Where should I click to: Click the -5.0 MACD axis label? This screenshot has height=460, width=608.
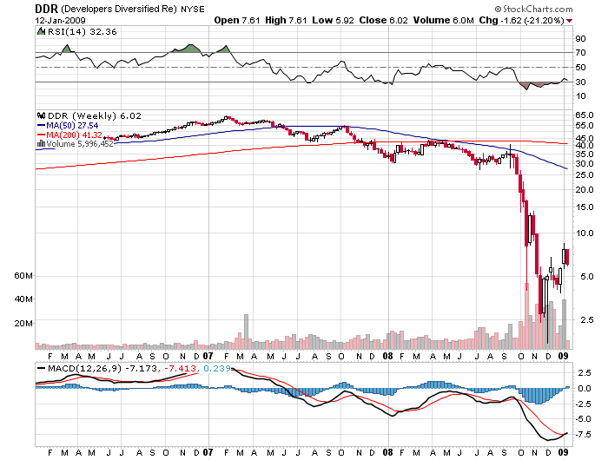[583, 419]
